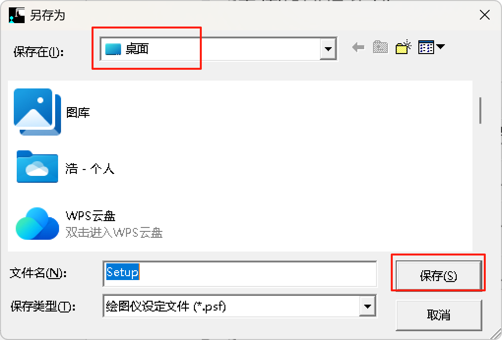
Task: Click the back arrow navigation icon
Action: [358, 48]
